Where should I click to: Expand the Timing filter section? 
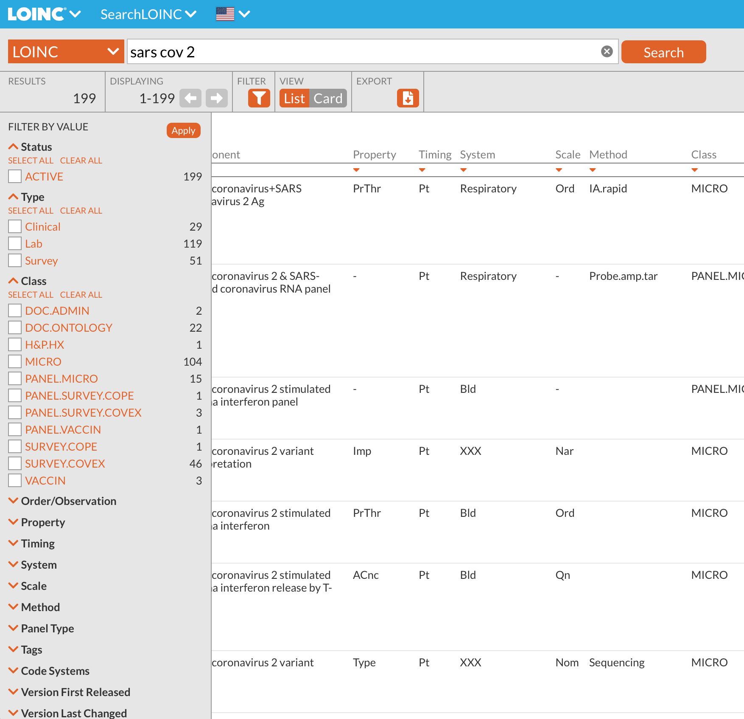[x=32, y=544]
